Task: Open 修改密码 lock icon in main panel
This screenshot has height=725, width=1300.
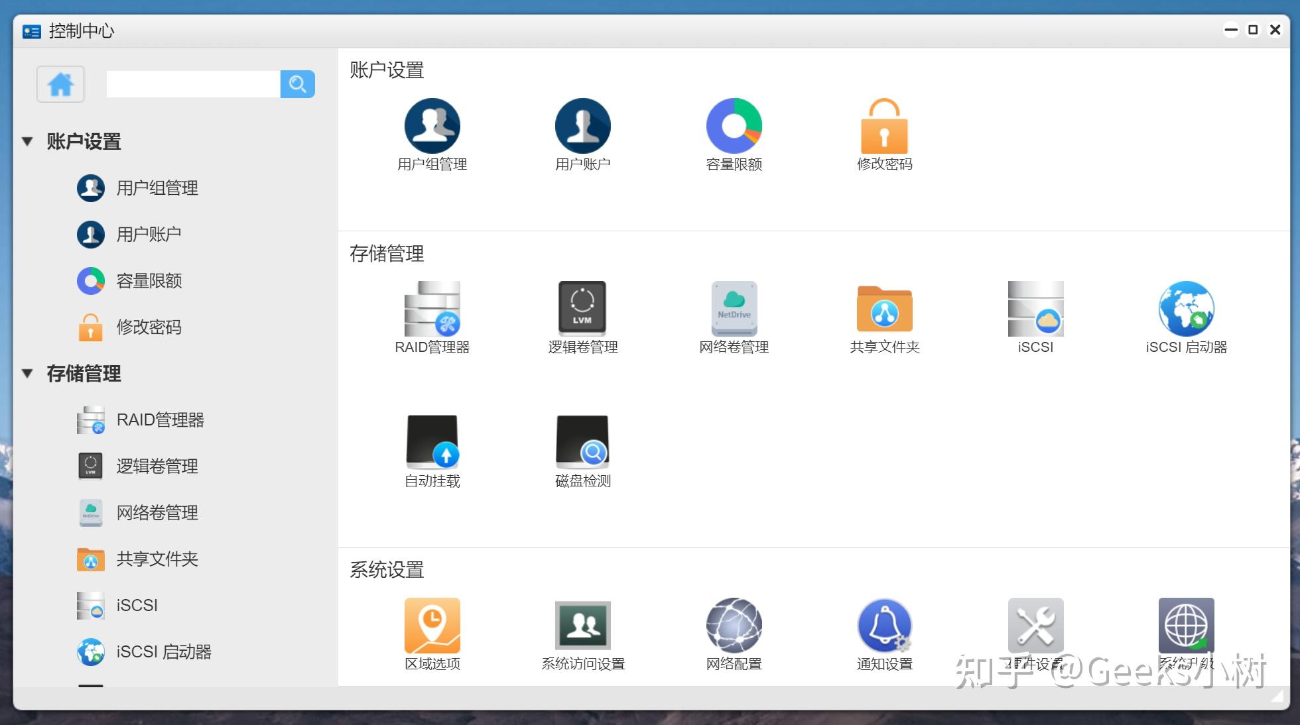Action: [x=884, y=126]
